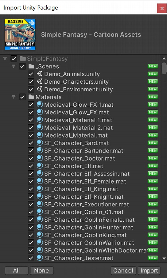Image resolution: width=167 pixels, height=278 pixels.
Task: Click material icon of SF_Character_Elf_King.mat
Action: 40,189
